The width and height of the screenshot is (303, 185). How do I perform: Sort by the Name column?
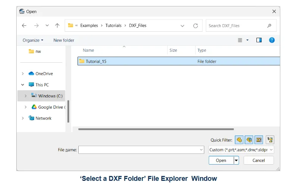pyautogui.click(x=88, y=50)
